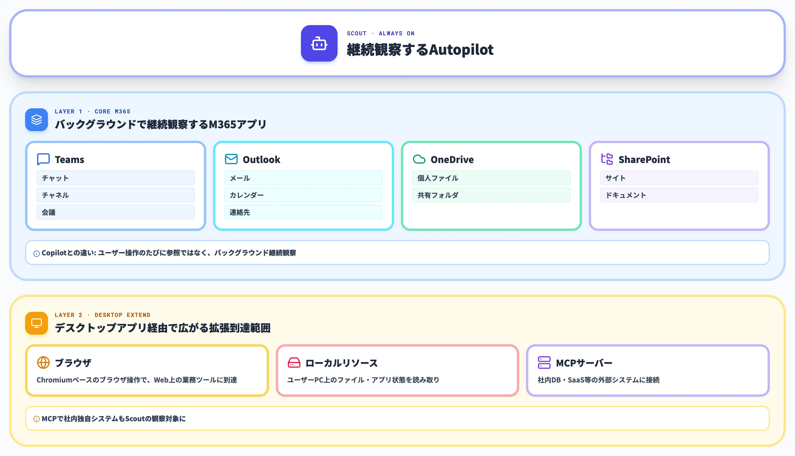The image size is (795, 456).
Task: Select the 共有フォルダ item under OneDrive
Action: pyautogui.click(x=491, y=195)
